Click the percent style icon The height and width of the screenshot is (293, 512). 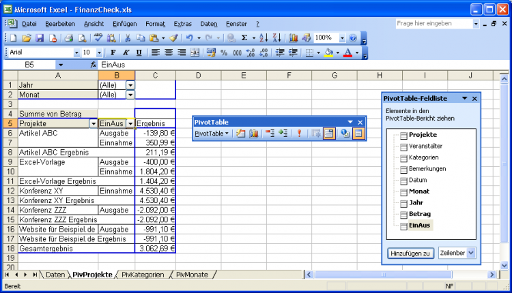coord(224,52)
